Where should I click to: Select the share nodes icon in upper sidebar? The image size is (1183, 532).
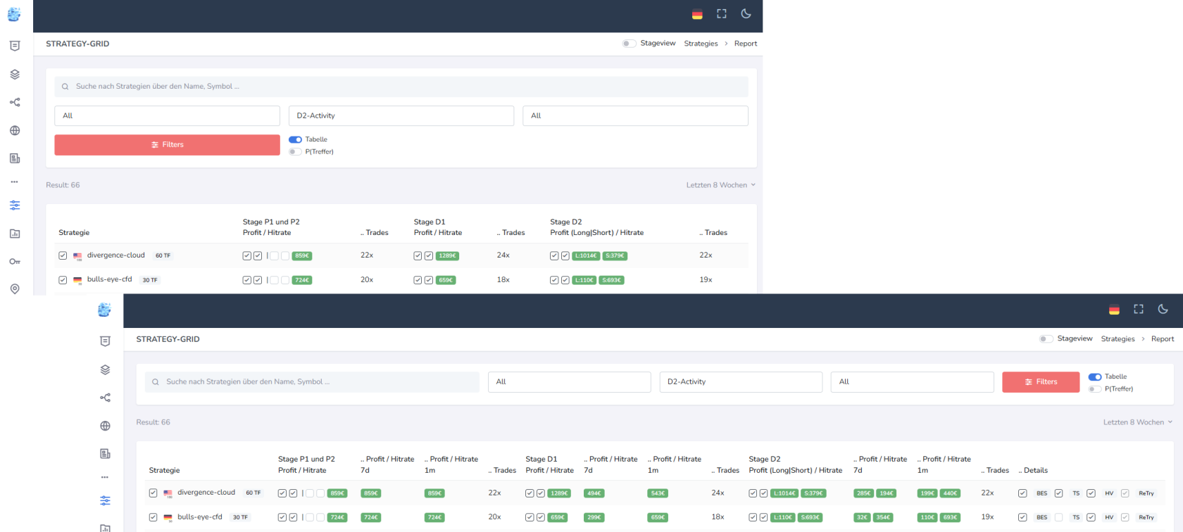tap(15, 102)
